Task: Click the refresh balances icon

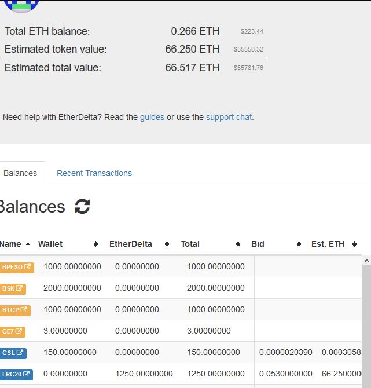Action: 82,207
